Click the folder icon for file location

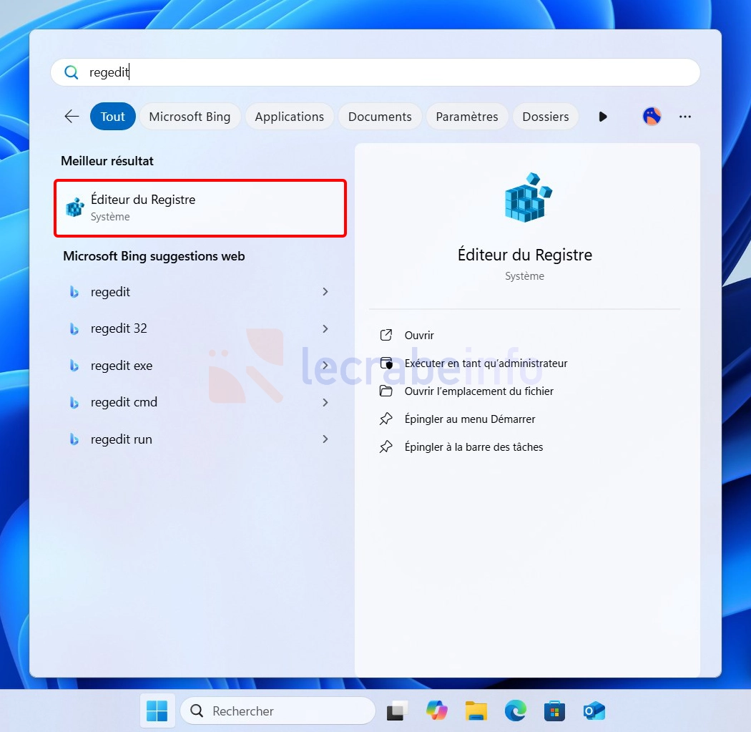click(386, 391)
